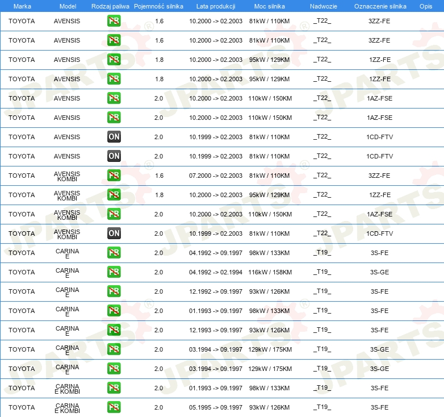Click petrol icon in Avensis Kombi 1.6 row
This screenshot has width=444, height=417.
pyautogui.click(x=114, y=176)
